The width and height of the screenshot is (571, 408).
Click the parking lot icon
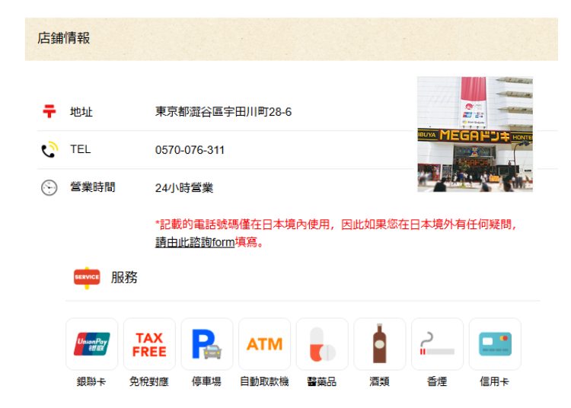(206, 344)
